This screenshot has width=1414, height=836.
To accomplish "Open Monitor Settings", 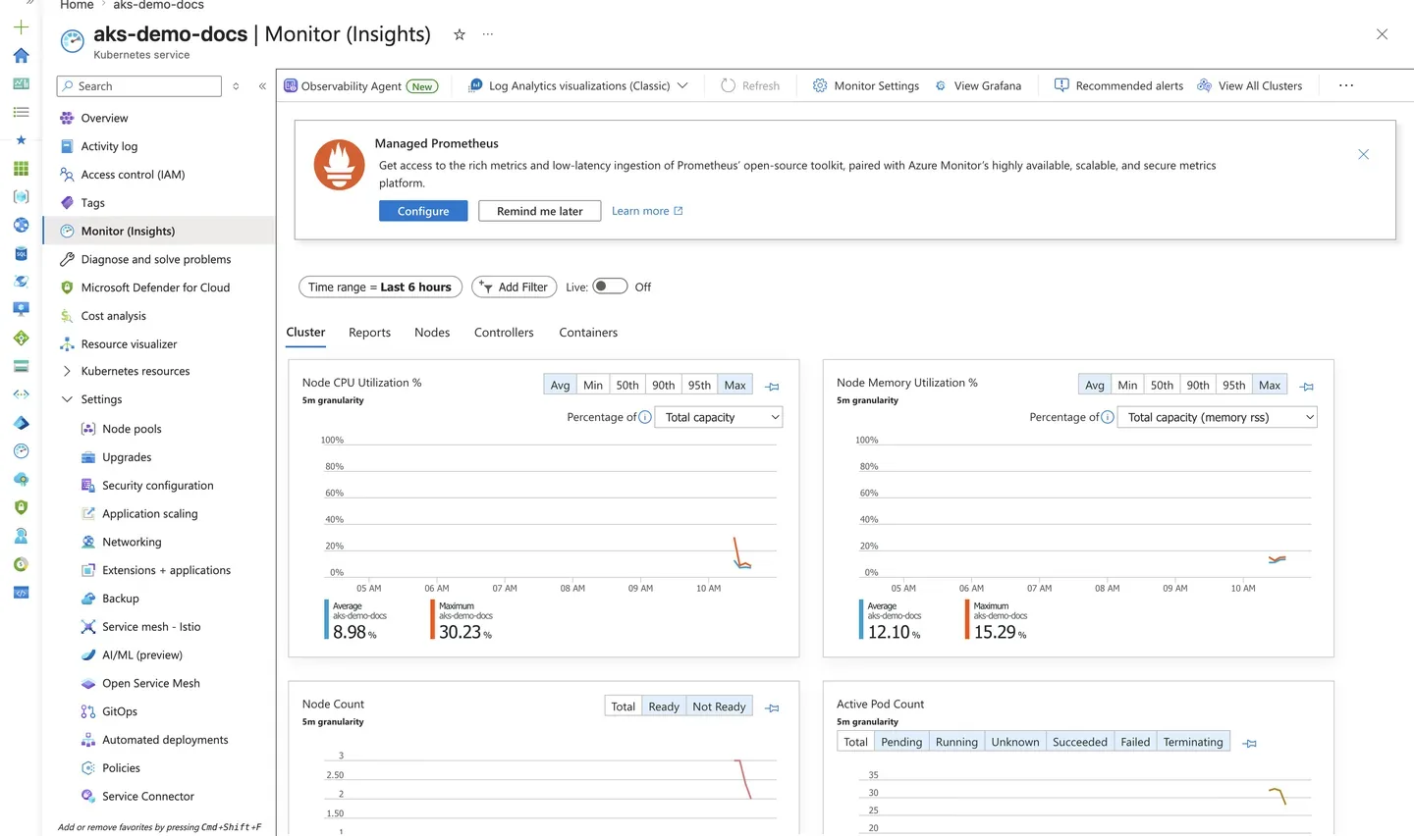I will click(x=866, y=85).
